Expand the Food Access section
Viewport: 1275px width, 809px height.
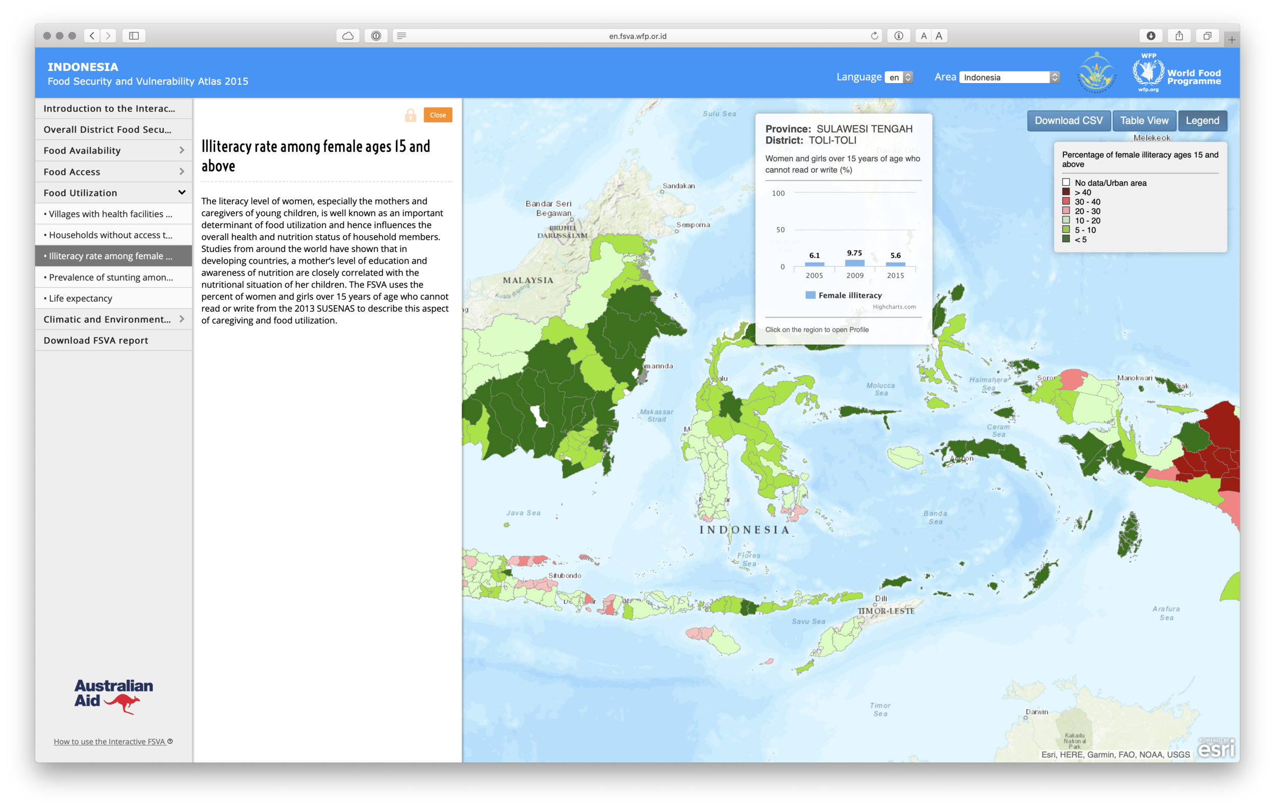[113, 171]
